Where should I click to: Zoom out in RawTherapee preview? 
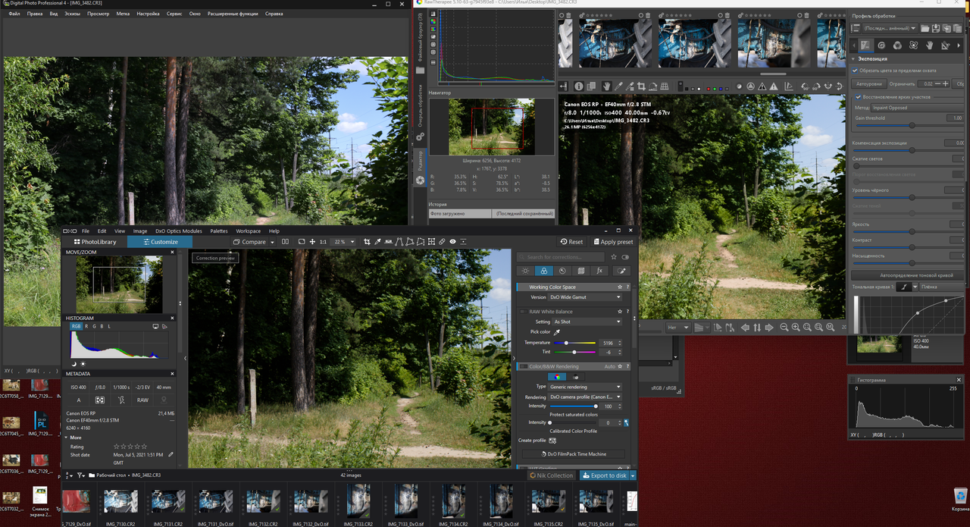coord(784,327)
